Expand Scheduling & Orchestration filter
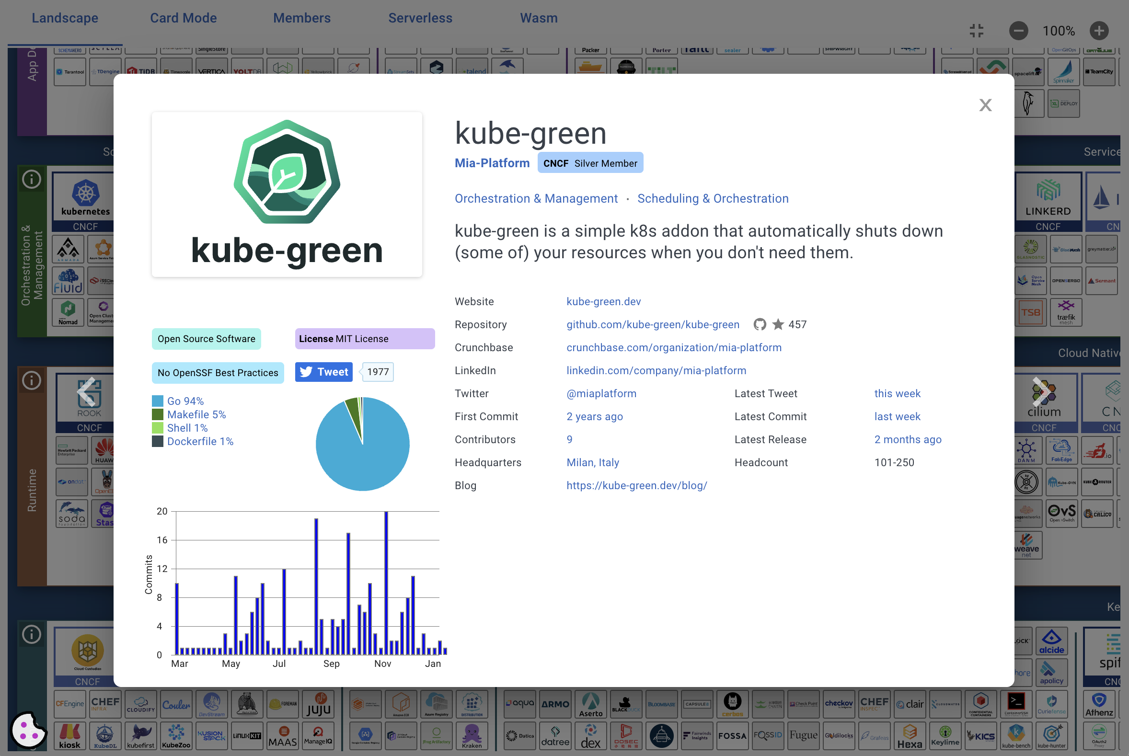Image resolution: width=1129 pixels, height=756 pixels. click(x=713, y=198)
